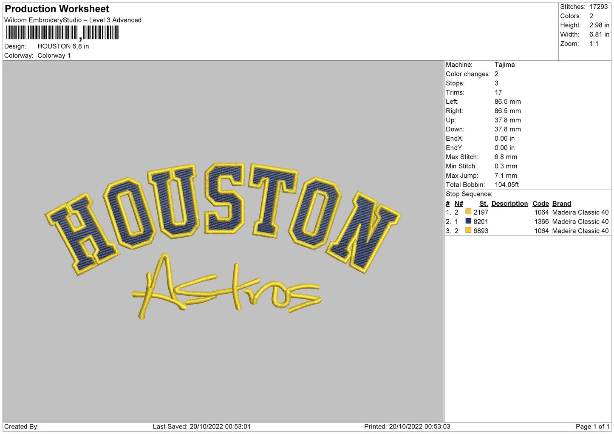This screenshot has height=434, width=614.
Task: Click the 'Colorway 1' value
Action: point(54,56)
